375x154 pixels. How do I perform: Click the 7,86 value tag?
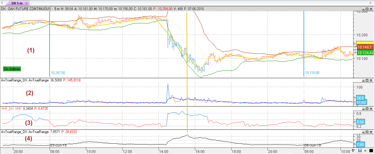click(360, 145)
